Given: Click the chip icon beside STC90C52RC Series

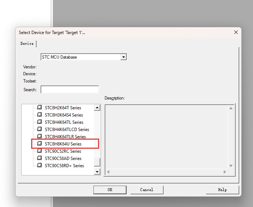Looking at the screenshot, I should point(39,151).
